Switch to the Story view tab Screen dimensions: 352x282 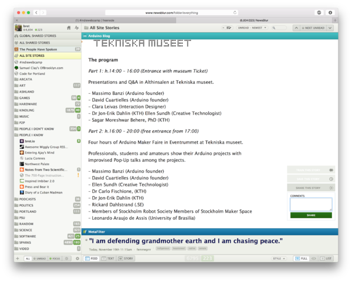(126, 259)
